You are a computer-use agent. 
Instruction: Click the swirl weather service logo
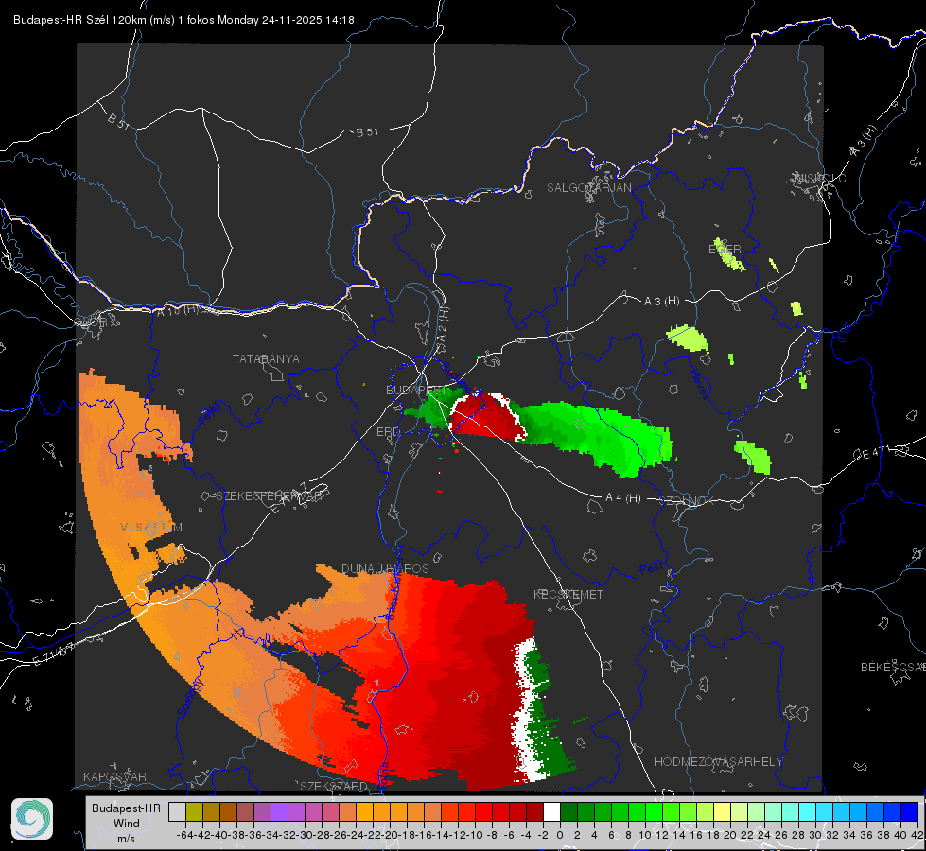pos(32,819)
